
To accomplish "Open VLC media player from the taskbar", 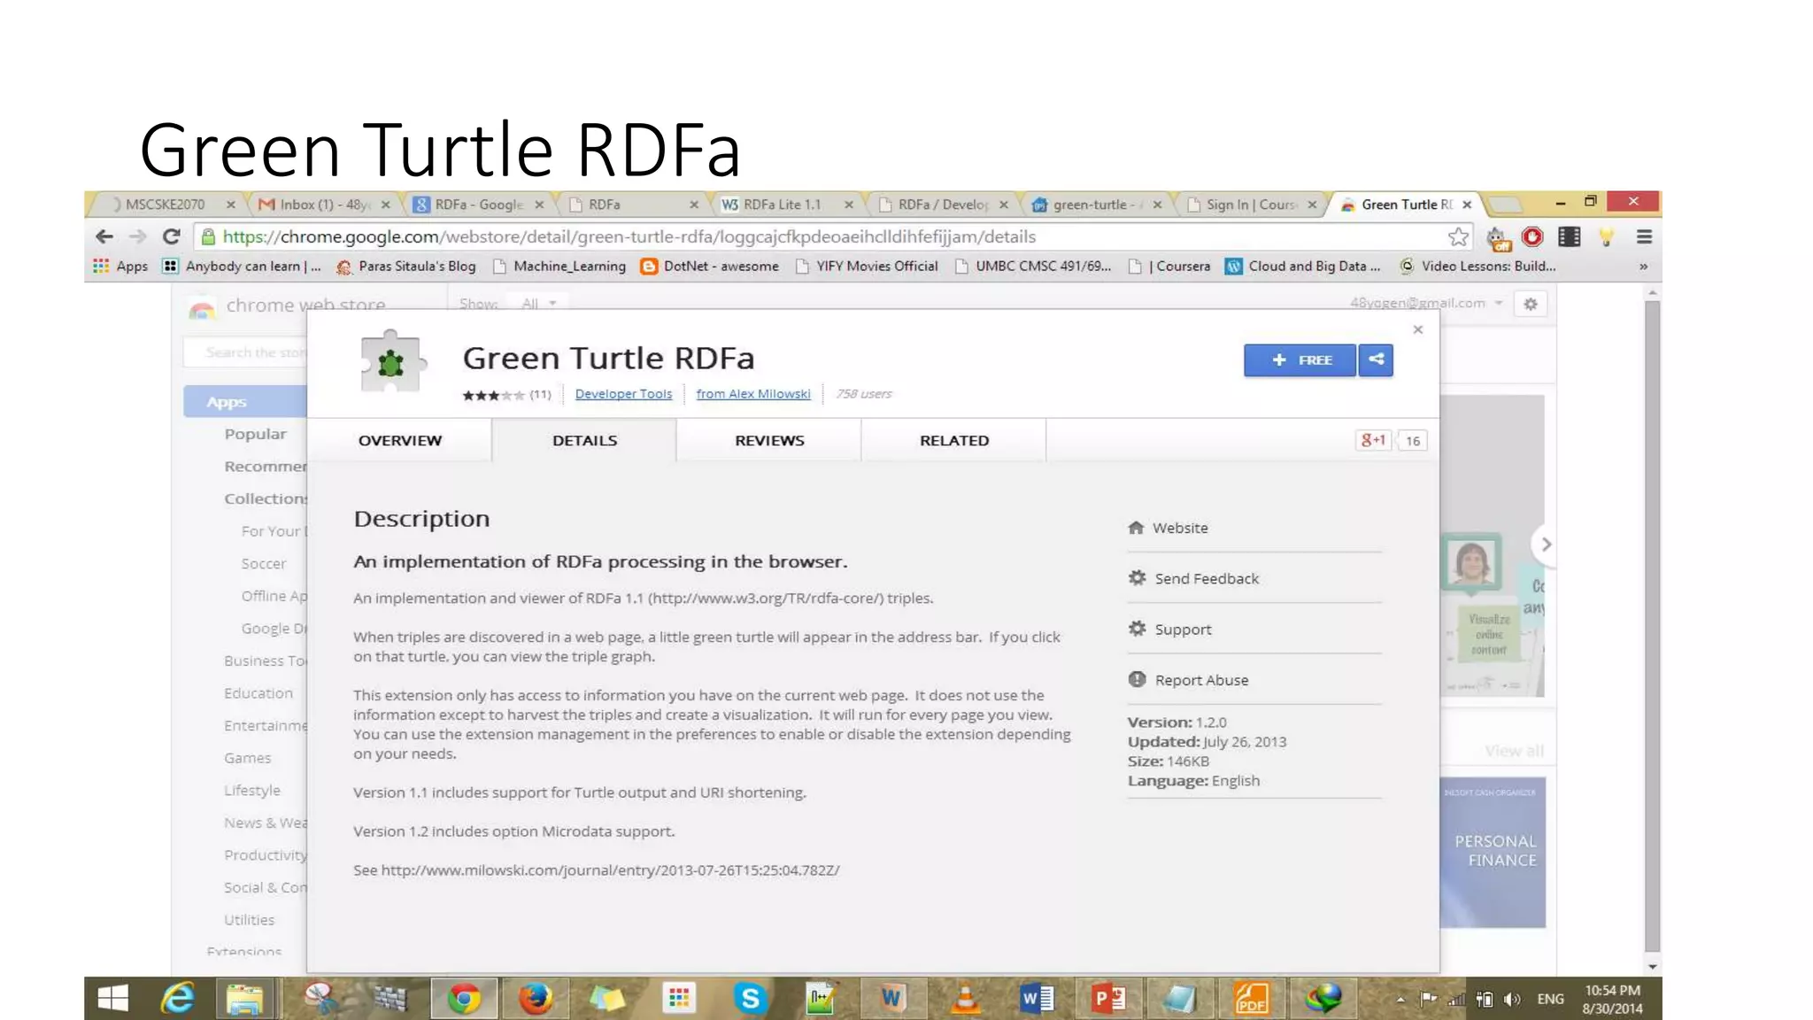I will point(965,999).
